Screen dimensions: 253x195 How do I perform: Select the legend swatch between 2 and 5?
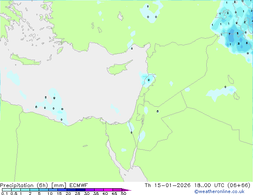click(x=34, y=190)
